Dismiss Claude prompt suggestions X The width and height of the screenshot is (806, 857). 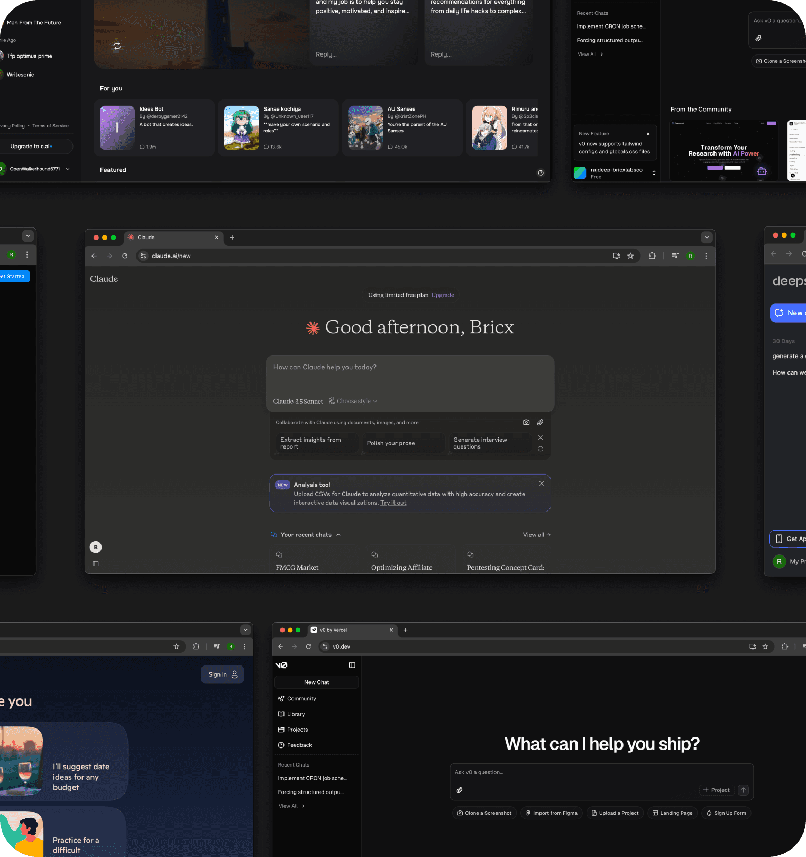click(x=541, y=437)
